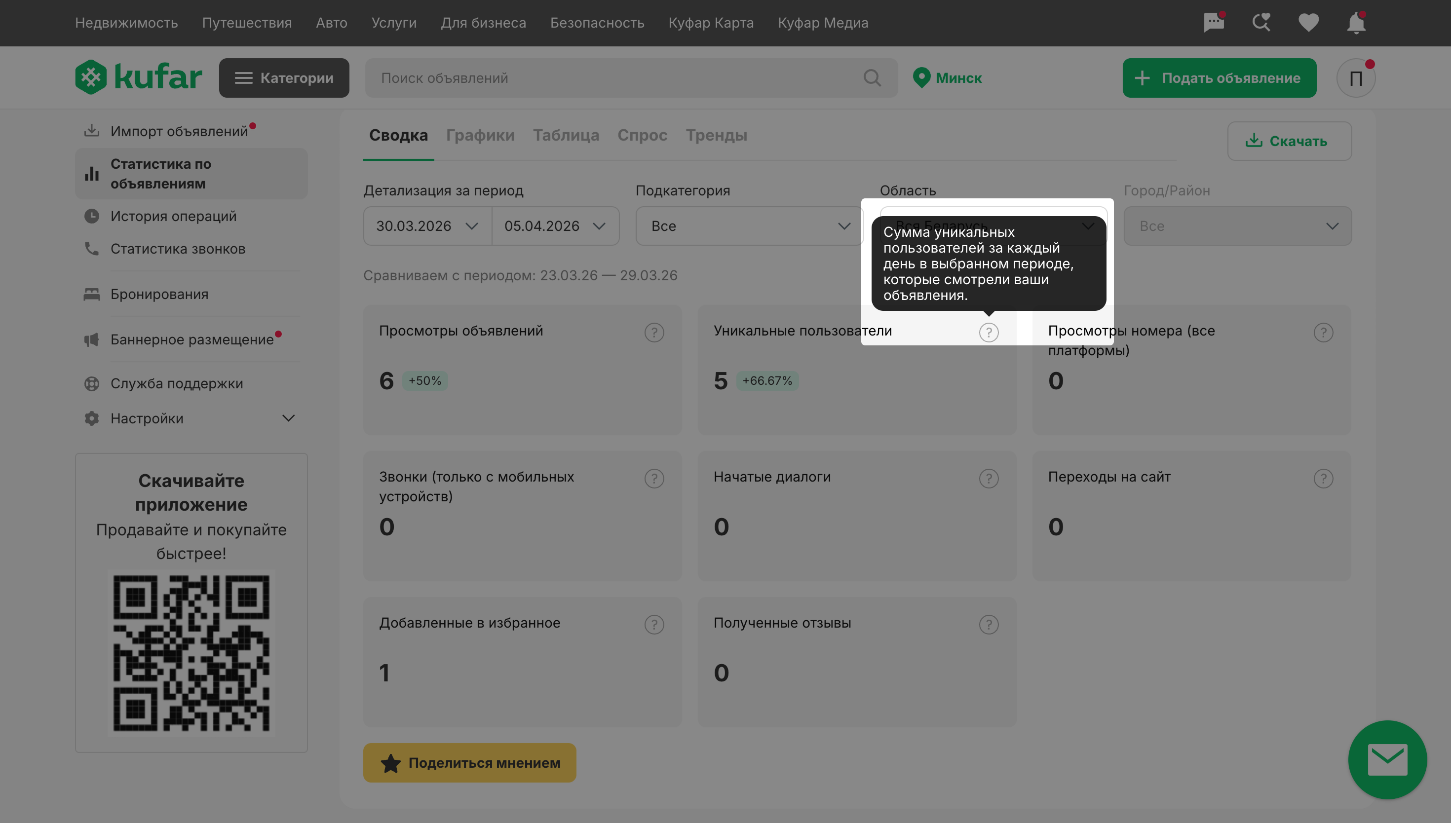Click the Kufar logo
Screen dimensions: 1451x823
(x=139, y=77)
